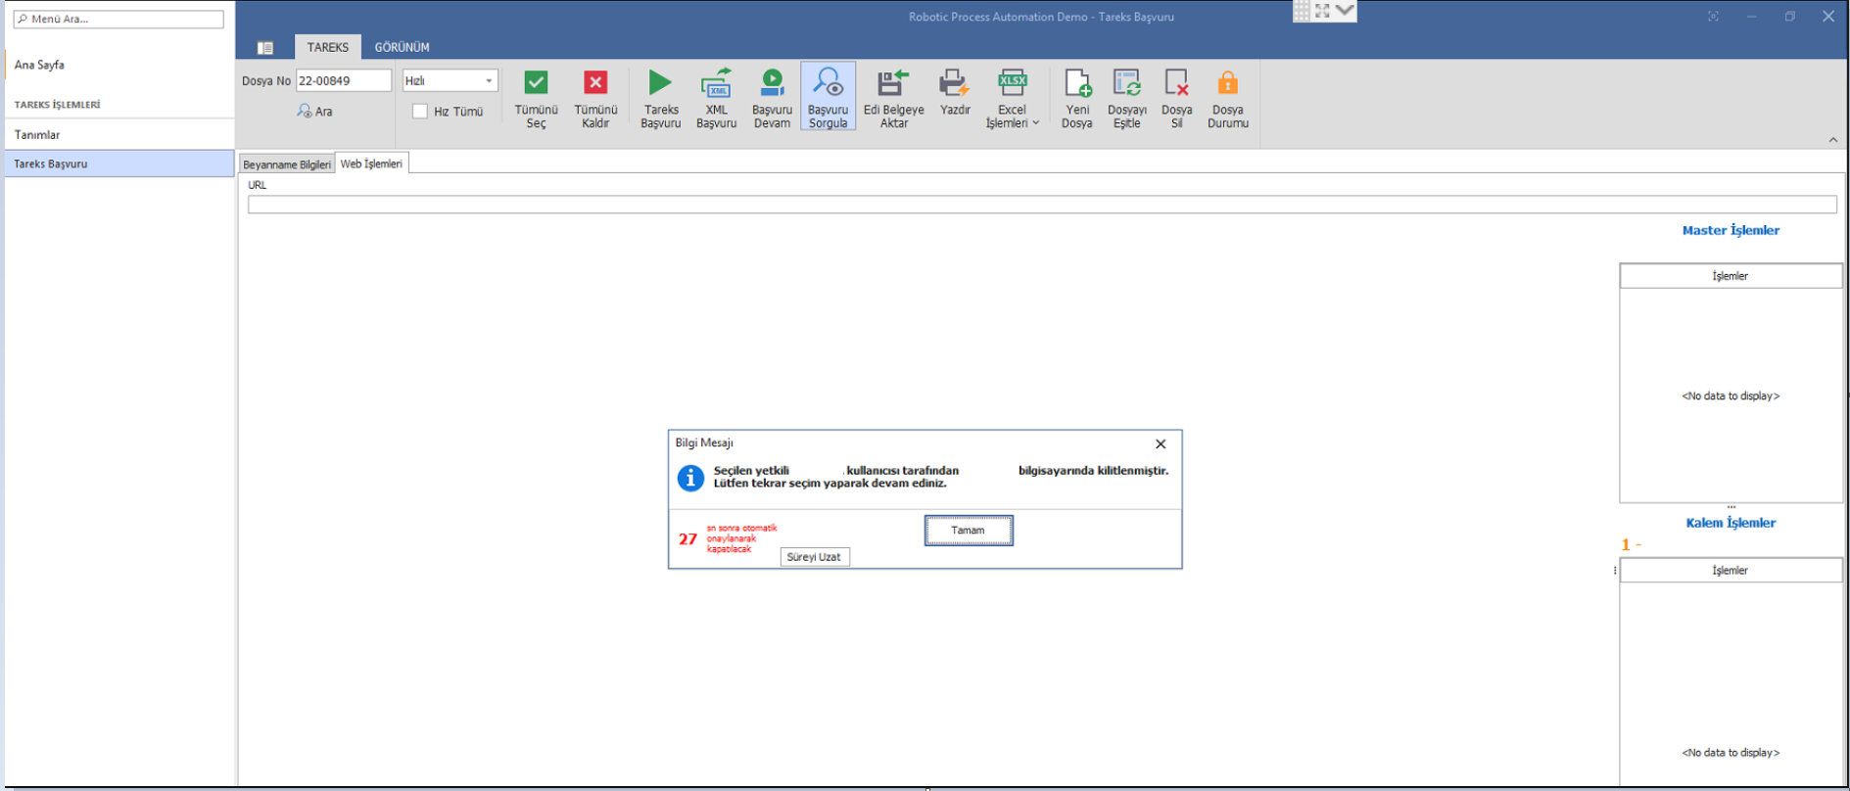The image size is (1850, 791).
Task: Collapse the ribbon using the chevron arrow
Action: tap(1832, 140)
